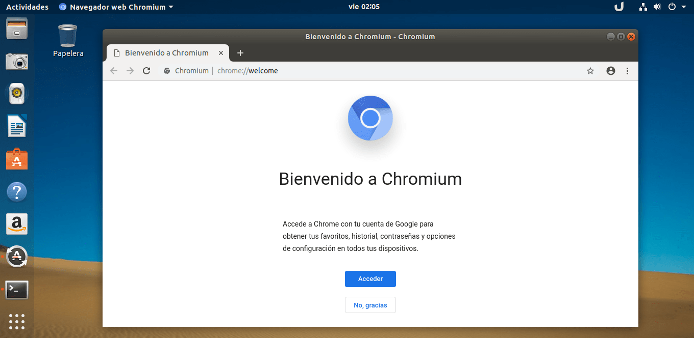Click the volume icon in the top bar
Viewport: 694px width, 338px height.
point(657,7)
